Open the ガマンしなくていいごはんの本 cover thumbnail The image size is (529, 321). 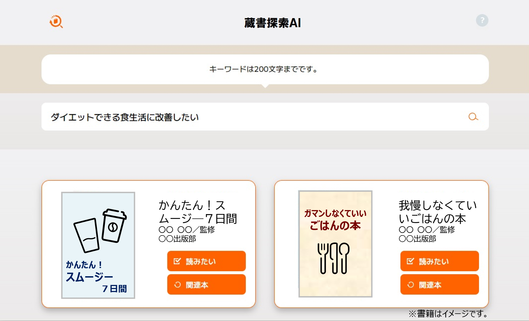pos(335,244)
